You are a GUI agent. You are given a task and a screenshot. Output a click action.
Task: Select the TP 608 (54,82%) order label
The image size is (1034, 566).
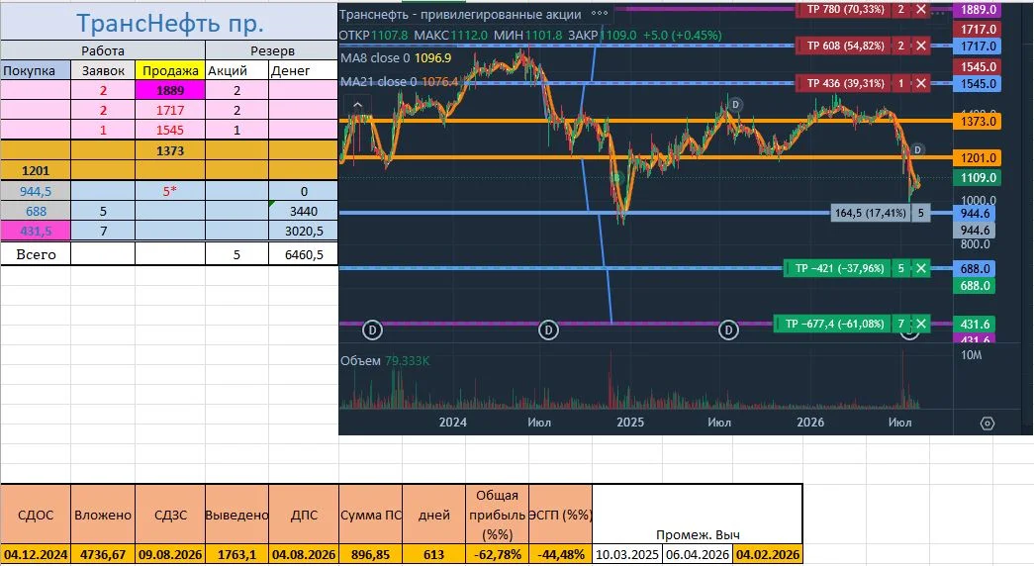[x=845, y=46]
